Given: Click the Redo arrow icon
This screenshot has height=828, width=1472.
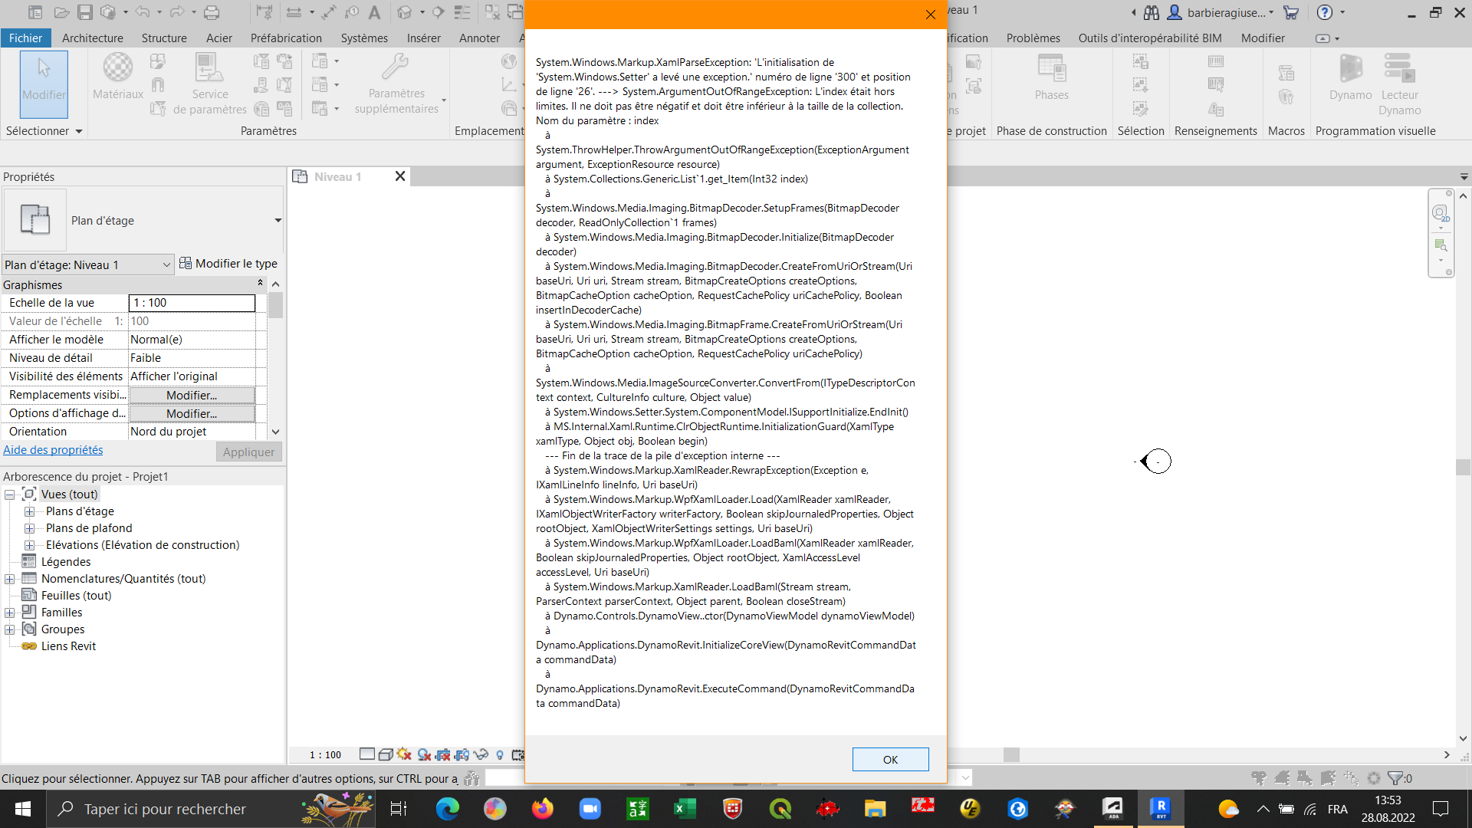Looking at the screenshot, I should (177, 12).
